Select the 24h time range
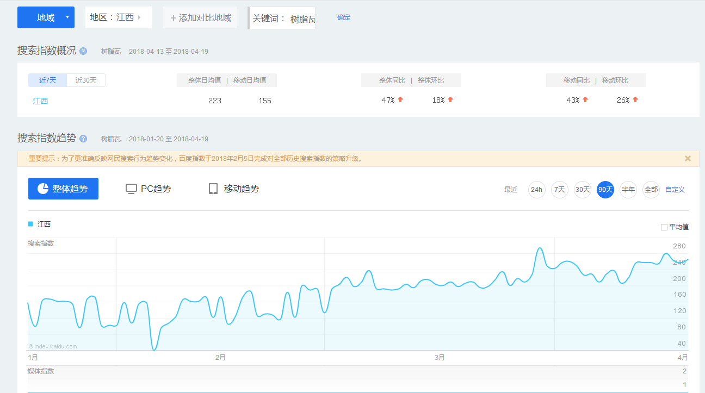The height and width of the screenshot is (393, 705). pos(536,189)
